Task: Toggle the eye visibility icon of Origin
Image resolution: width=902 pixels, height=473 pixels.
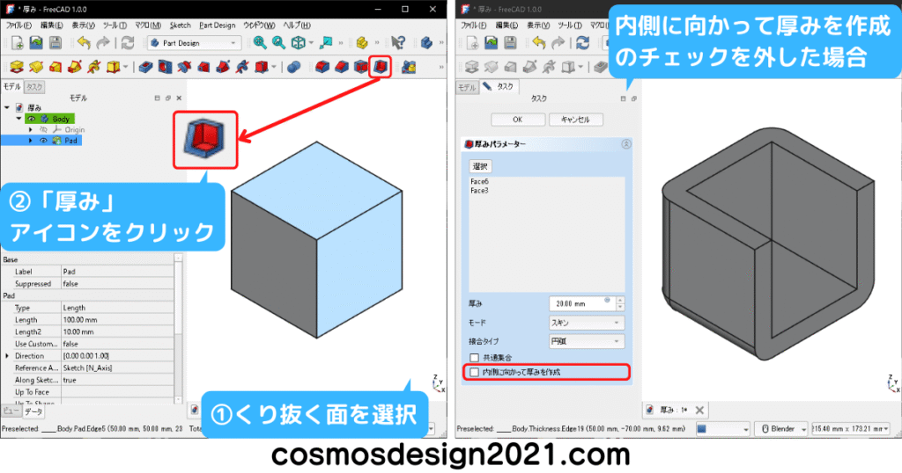Action: click(x=43, y=130)
